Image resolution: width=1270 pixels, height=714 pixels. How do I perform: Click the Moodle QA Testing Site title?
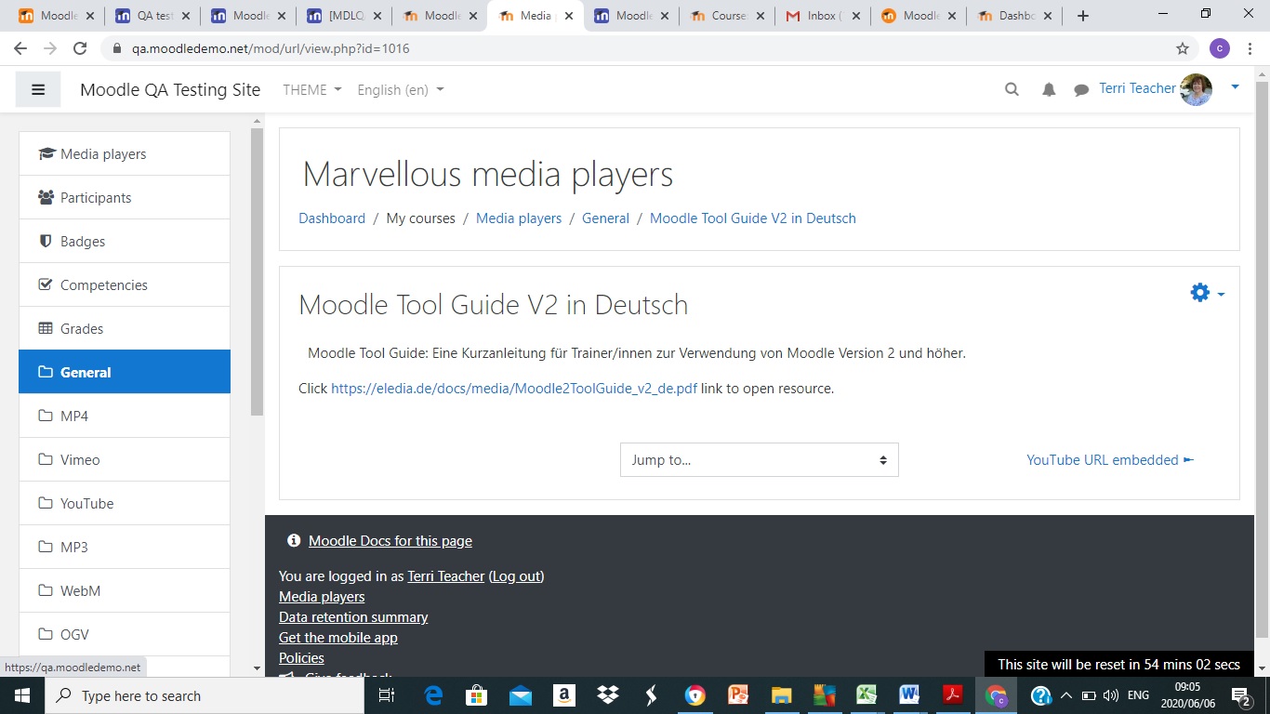[170, 89]
